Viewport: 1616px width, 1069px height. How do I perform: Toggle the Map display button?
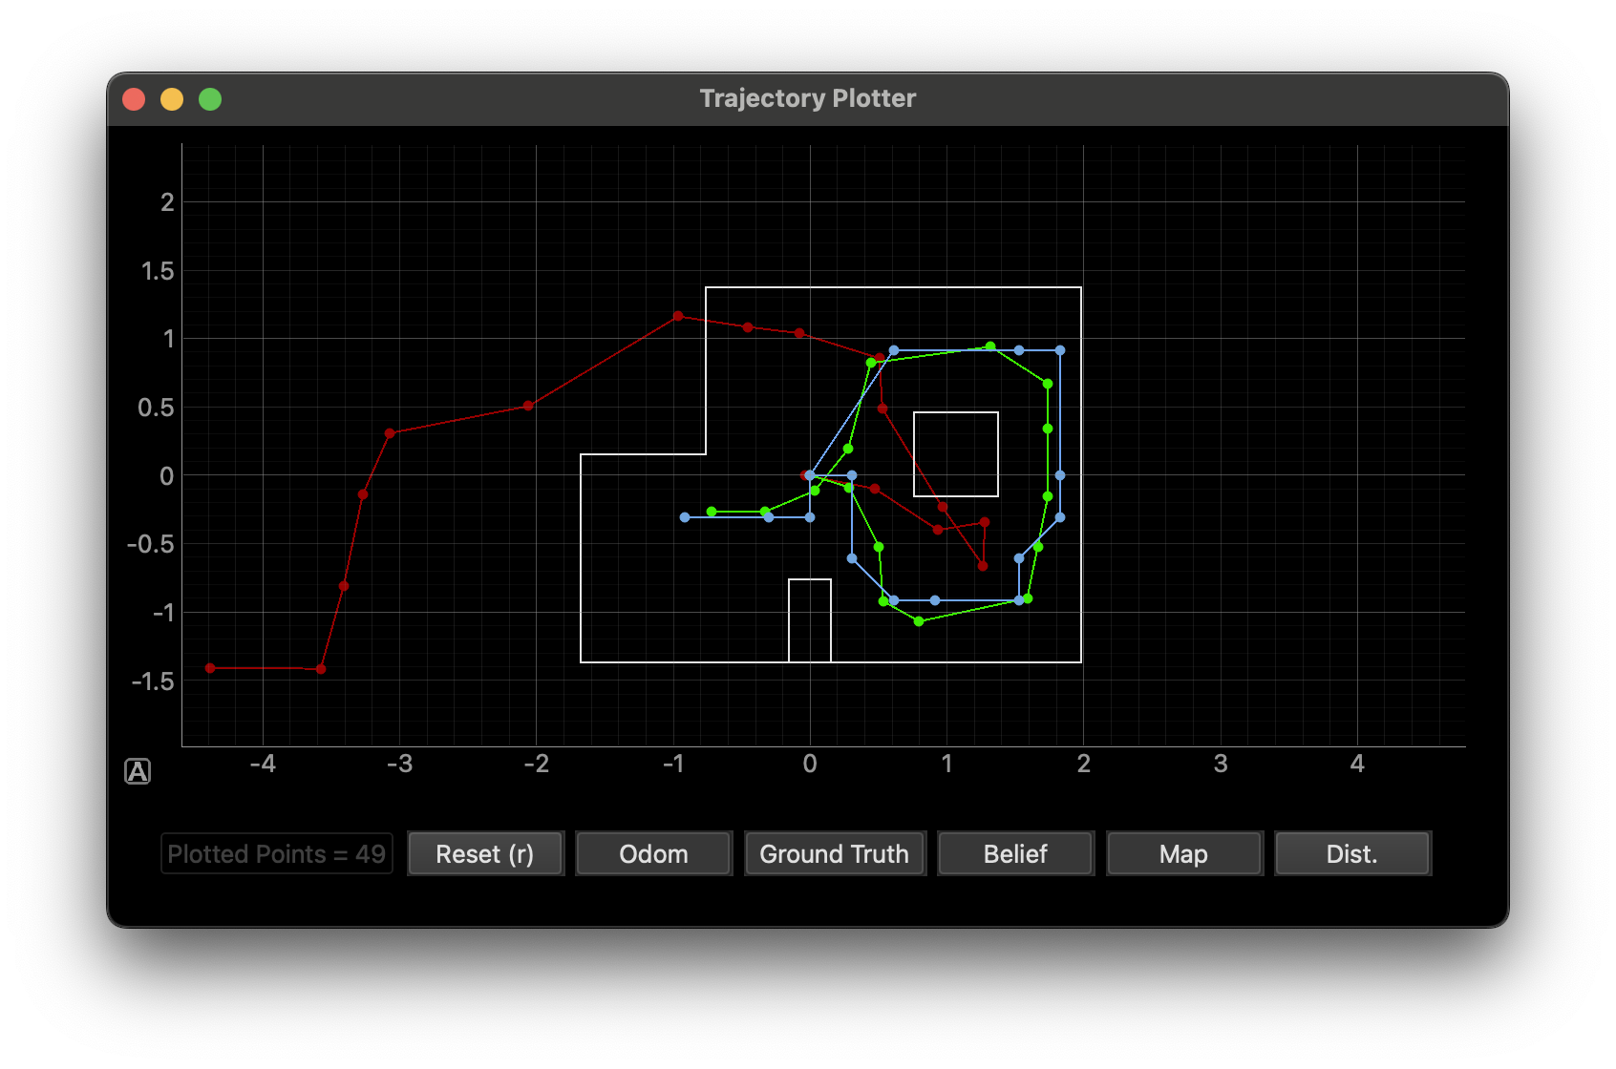tap(1184, 853)
